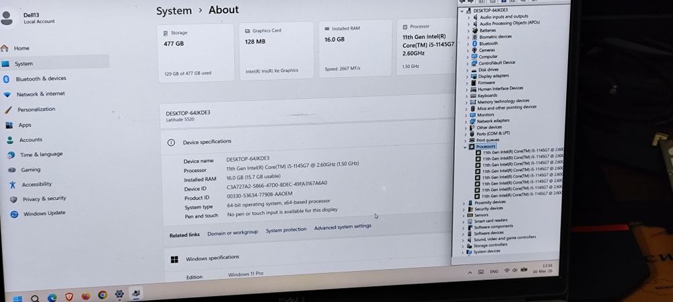The height and width of the screenshot is (302, 673).
Task: Launch Microsoft Edge from taskbar
Action: tap(52, 297)
